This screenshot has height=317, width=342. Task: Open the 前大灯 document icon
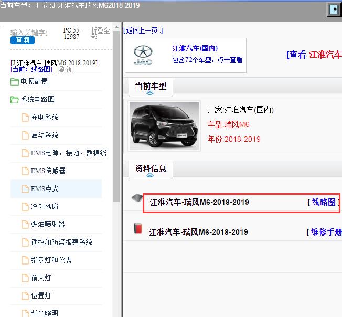[x=25, y=278]
